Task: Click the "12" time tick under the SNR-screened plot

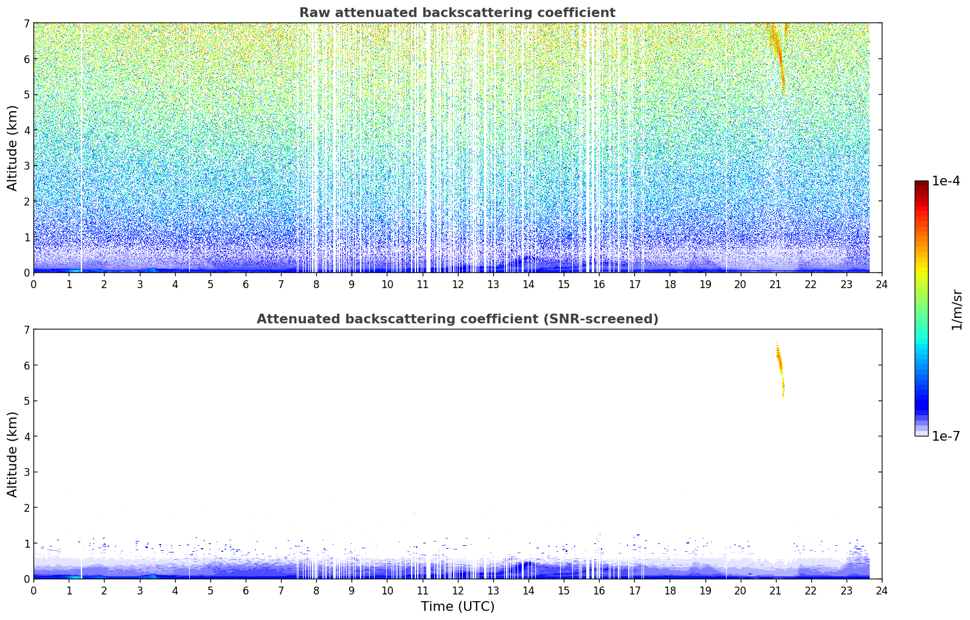Action: 457,591
